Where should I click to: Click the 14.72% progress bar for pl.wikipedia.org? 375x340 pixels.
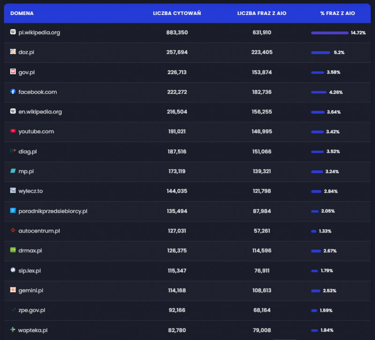(x=330, y=33)
